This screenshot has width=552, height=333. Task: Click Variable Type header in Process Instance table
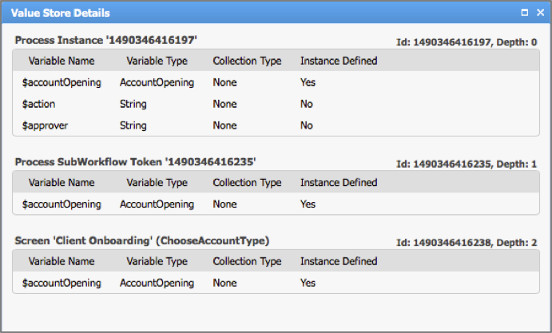tap(157, 61)
